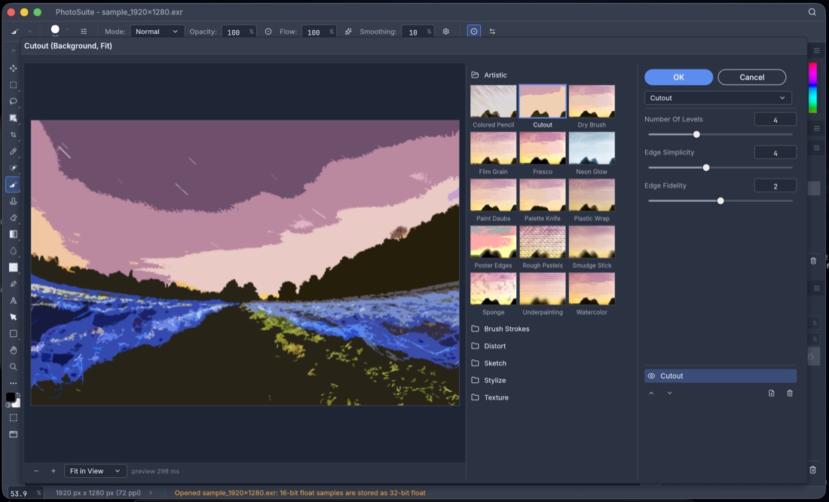Expand the Brush Strokes folder
Image resolution: width=829 pixels, height=502 pixels.
point(500,329)
